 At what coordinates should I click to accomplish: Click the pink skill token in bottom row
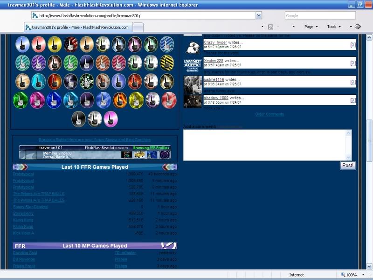pos(111,119)
